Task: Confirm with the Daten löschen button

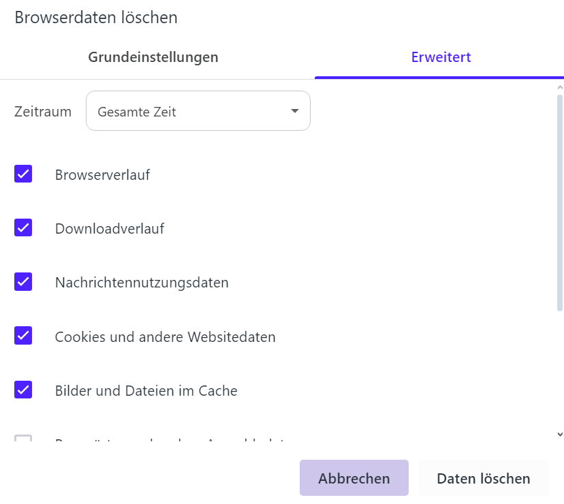Action: 484,478
